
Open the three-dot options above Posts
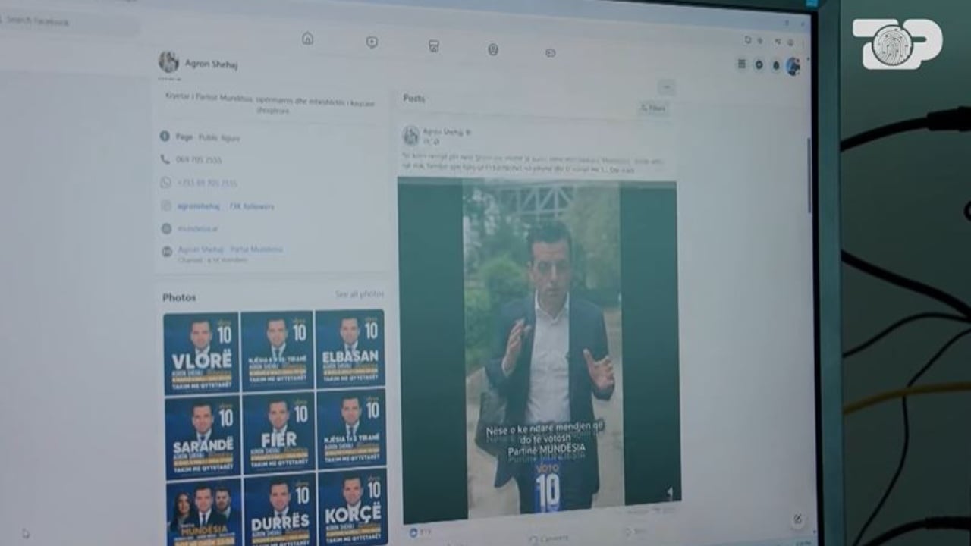(666, 87)
